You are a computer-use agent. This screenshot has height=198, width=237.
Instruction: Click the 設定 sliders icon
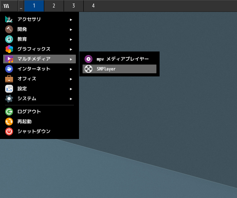(9, 89)
